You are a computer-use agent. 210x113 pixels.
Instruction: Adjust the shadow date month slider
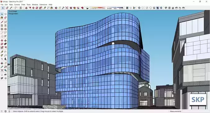(98, 8)
